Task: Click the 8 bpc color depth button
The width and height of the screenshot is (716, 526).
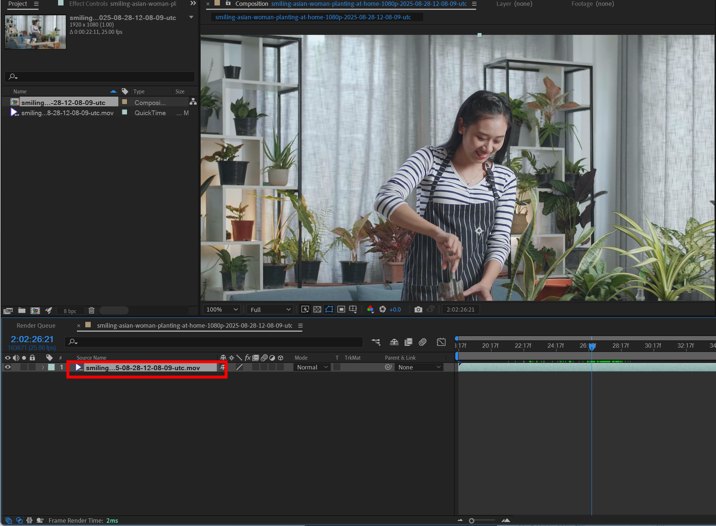Action: (70, 311)
